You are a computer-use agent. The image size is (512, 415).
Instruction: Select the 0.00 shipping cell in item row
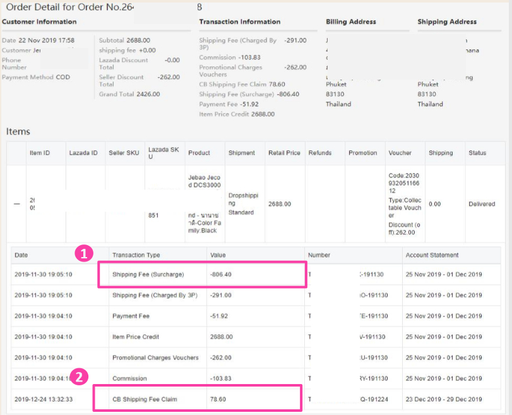pyautogui.click(x=434, y=204)
